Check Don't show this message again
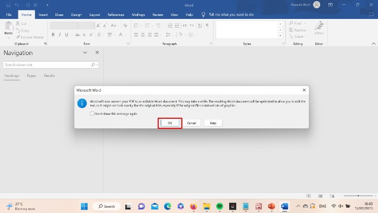 [92, 114]
